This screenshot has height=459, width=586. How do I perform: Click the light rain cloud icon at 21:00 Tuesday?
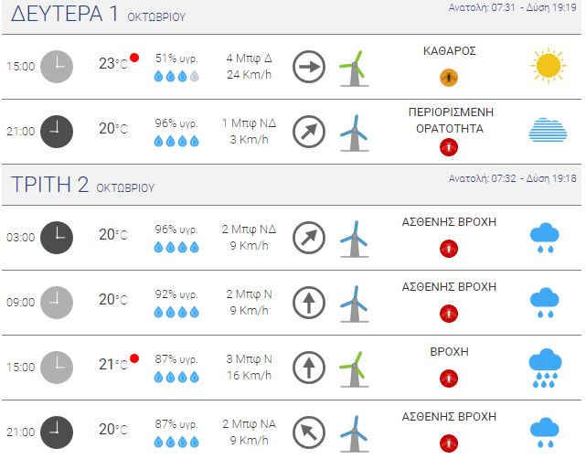(x=545, y=432)
